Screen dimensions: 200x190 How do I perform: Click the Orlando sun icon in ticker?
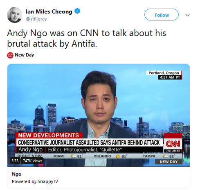pyautogui.click(x=118, y=156)
